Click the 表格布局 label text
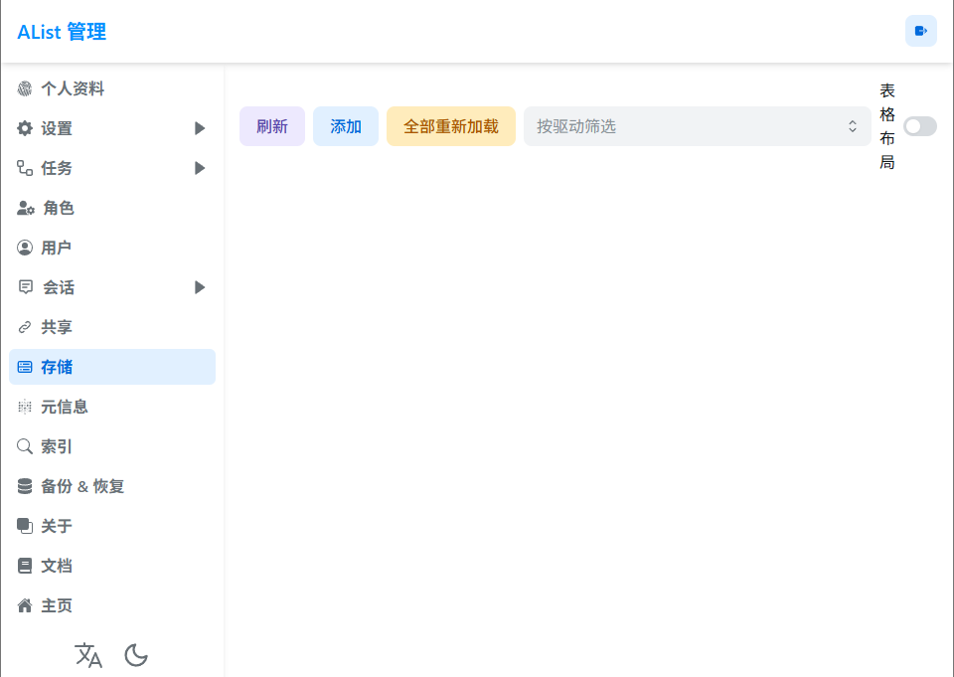The height and width of the screenshot is (677, 954). tap(887, 126)
